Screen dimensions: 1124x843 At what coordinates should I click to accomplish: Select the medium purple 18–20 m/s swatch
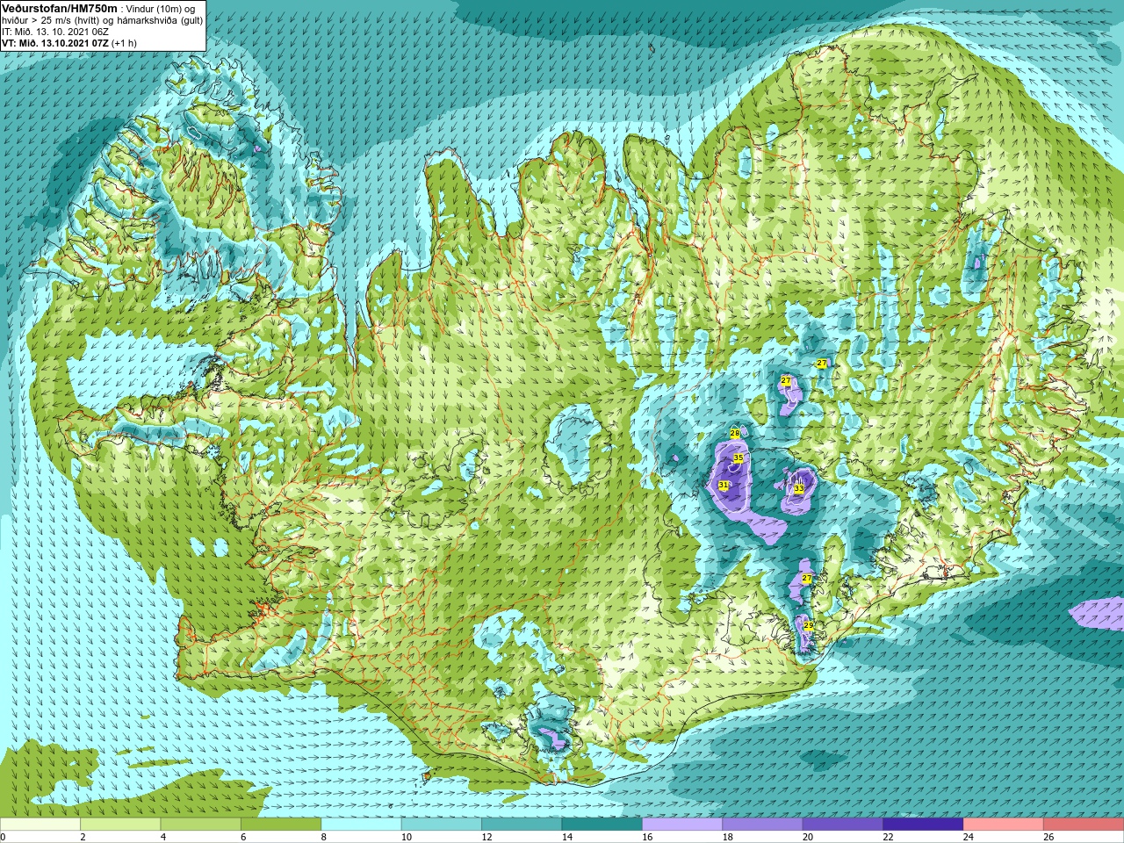pyautogui.click(x=762, y=825)
